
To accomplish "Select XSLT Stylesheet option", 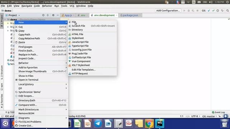I will [x=92, y=65].
